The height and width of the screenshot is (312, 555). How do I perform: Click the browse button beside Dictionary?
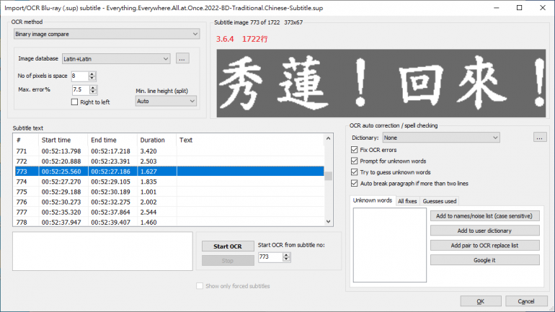coord(540,138)
